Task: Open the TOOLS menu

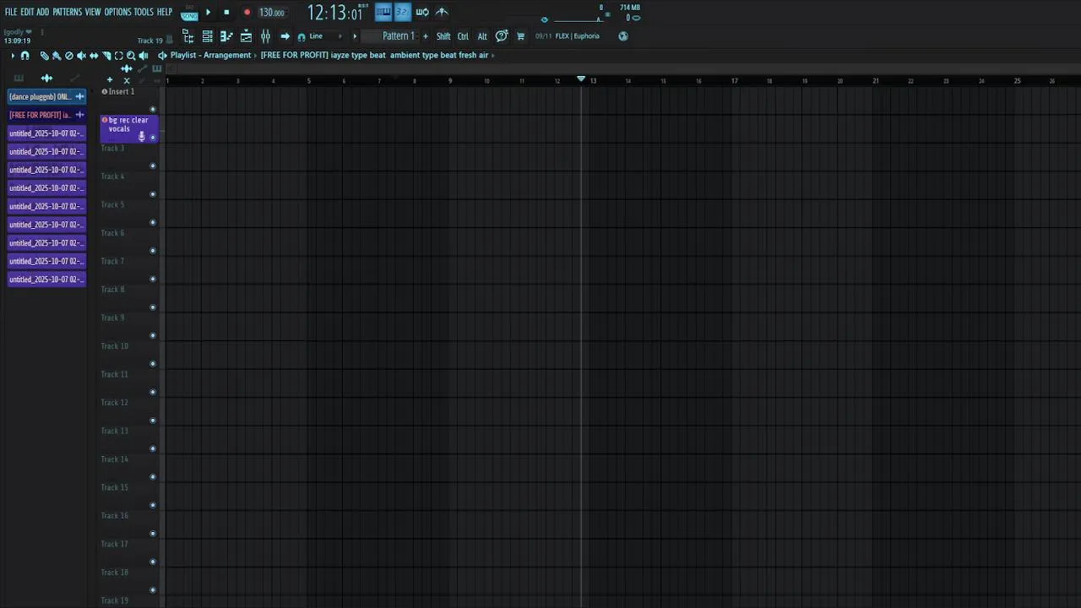Action: coord(144,12)
